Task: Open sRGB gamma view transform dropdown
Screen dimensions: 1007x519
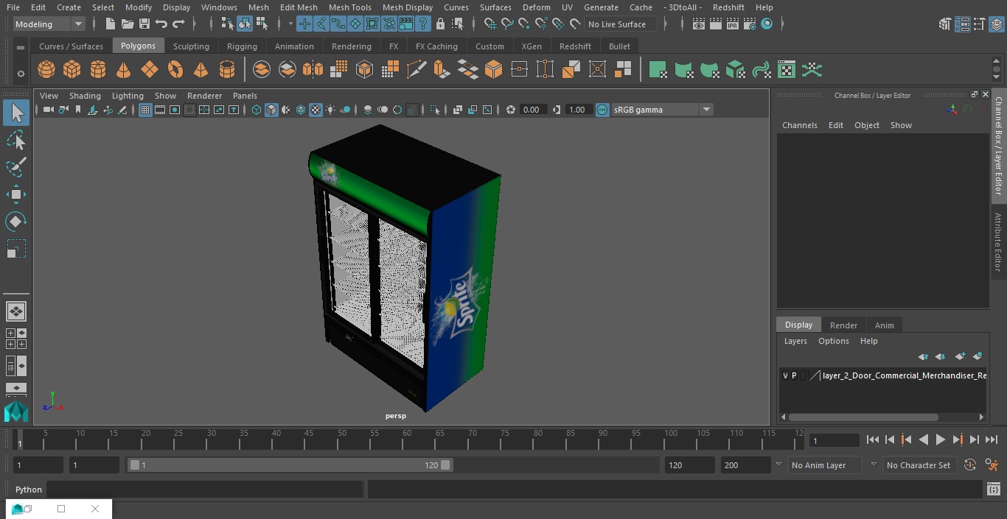Action: point(706,110)
